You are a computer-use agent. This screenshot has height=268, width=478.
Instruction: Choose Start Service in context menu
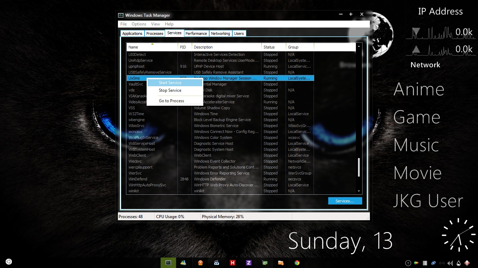175,83
